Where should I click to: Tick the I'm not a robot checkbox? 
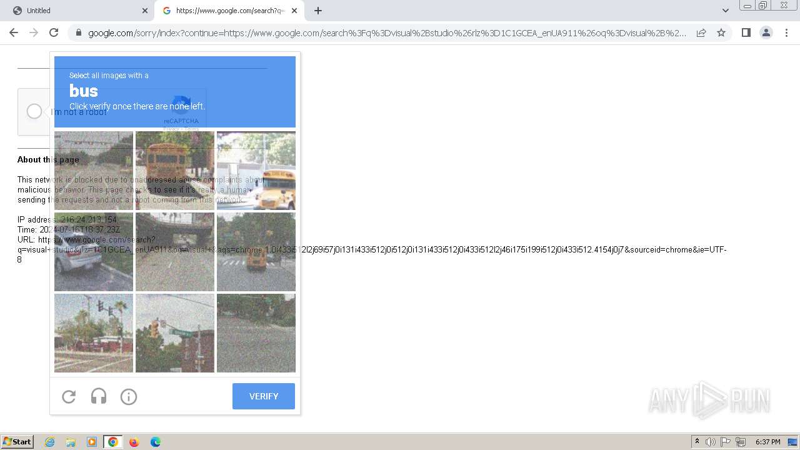(34, 111)
